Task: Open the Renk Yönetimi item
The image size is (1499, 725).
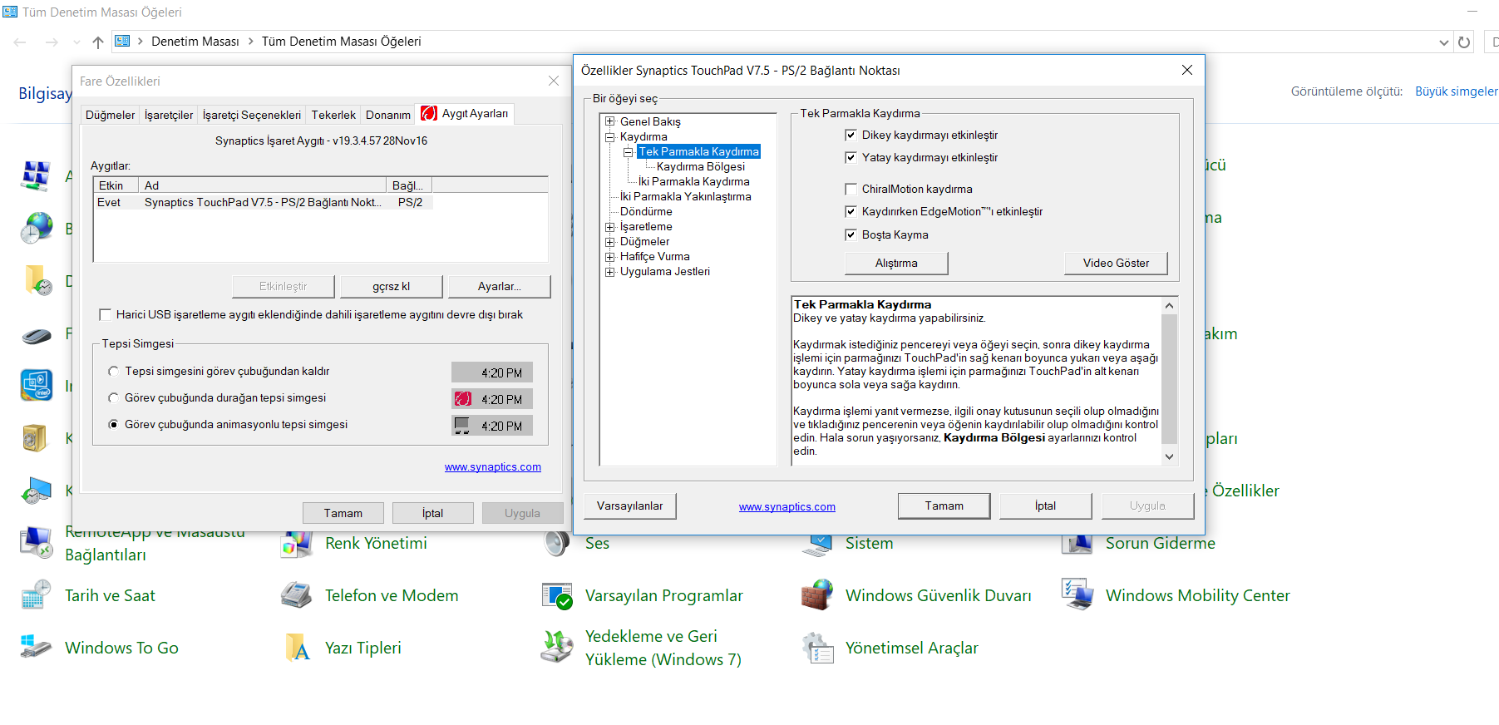Action: (x=376, y=543)
